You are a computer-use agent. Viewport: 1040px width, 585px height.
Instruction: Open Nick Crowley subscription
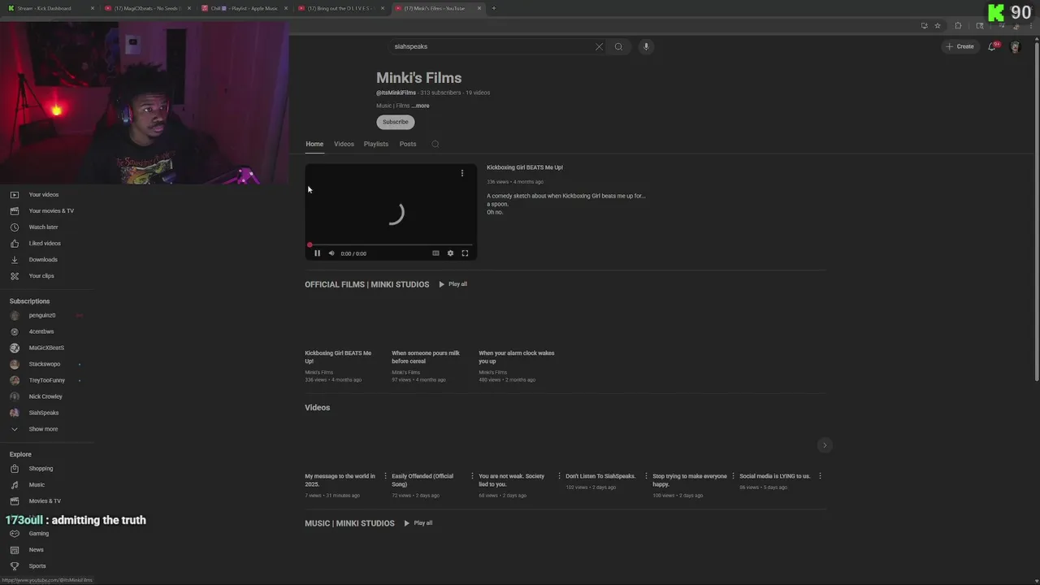pos(45,396)
